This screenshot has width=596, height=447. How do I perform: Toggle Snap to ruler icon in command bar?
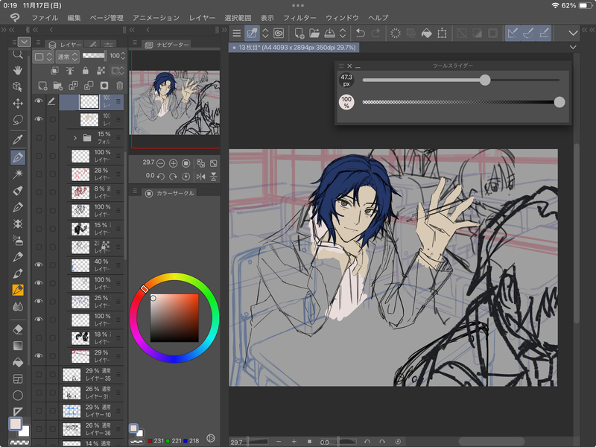pos(513,34)
